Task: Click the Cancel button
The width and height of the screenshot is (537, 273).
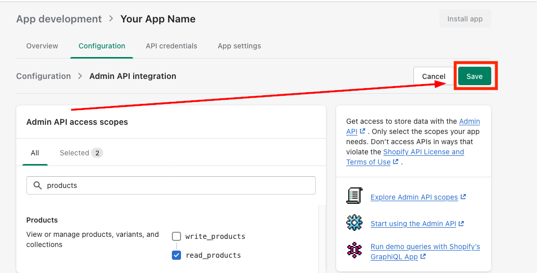Action: click(x=433, y=76)
